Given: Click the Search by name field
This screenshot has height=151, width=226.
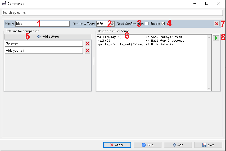Looking at the screenshot, I should coord(112,13).
